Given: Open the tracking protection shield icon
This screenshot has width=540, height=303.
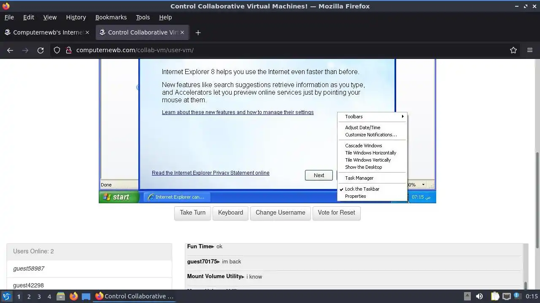Looking at the screenshot, I should click(57, 50).
